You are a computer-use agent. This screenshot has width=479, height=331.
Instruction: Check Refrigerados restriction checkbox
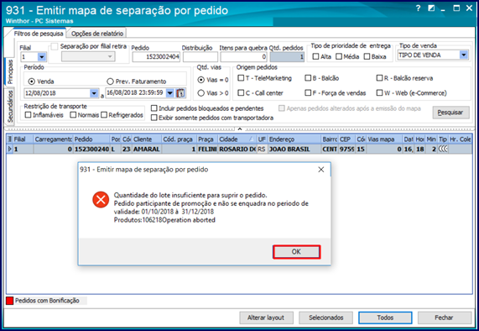pos(104,115)
